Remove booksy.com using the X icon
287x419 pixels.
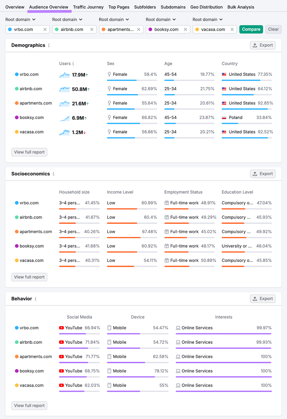185,30
